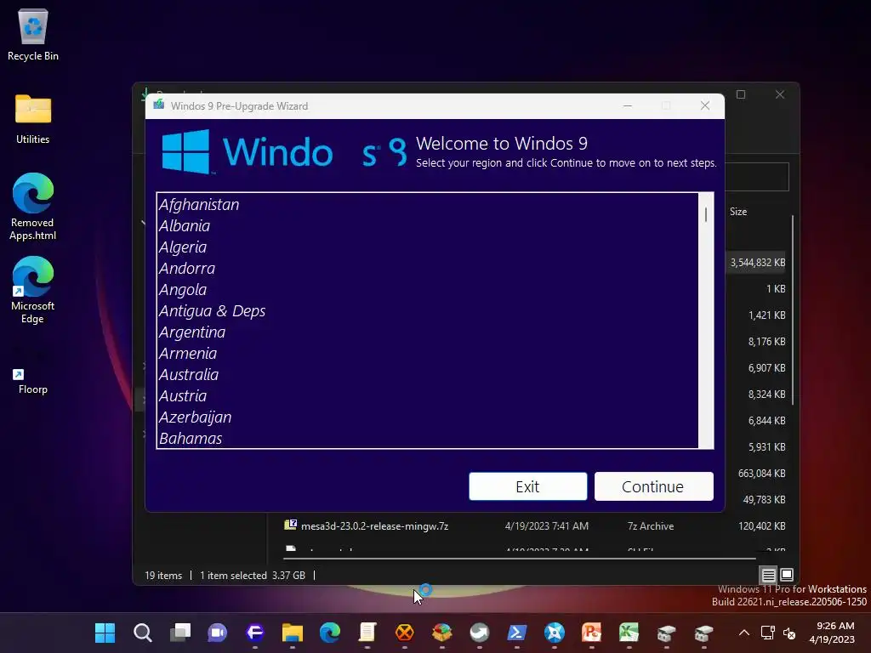Open the Chat taskbar icon
The width and height of the screenshot is (871, 653).
pos(217,632)
